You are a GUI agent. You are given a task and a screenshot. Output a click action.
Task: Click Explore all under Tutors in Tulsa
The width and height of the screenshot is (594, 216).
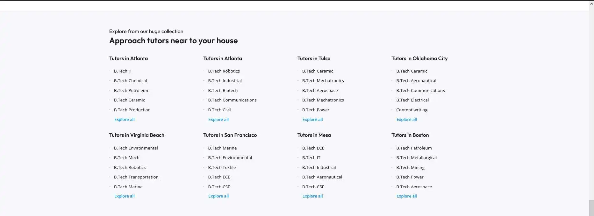click(312, 119)
